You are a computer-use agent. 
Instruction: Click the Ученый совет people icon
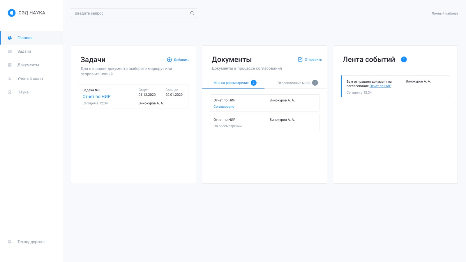(10, 79)
